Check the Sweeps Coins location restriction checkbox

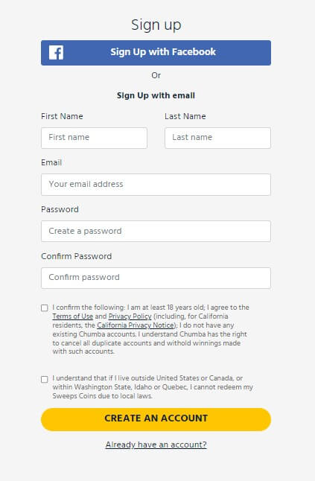click(45, 380)
